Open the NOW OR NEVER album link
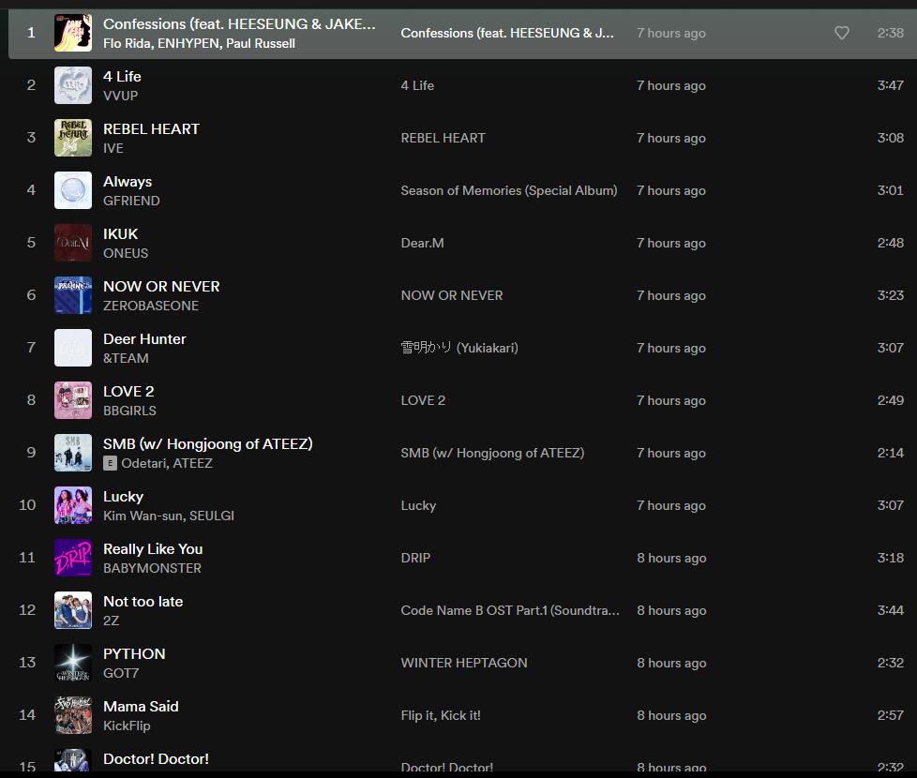 (452, 296)
